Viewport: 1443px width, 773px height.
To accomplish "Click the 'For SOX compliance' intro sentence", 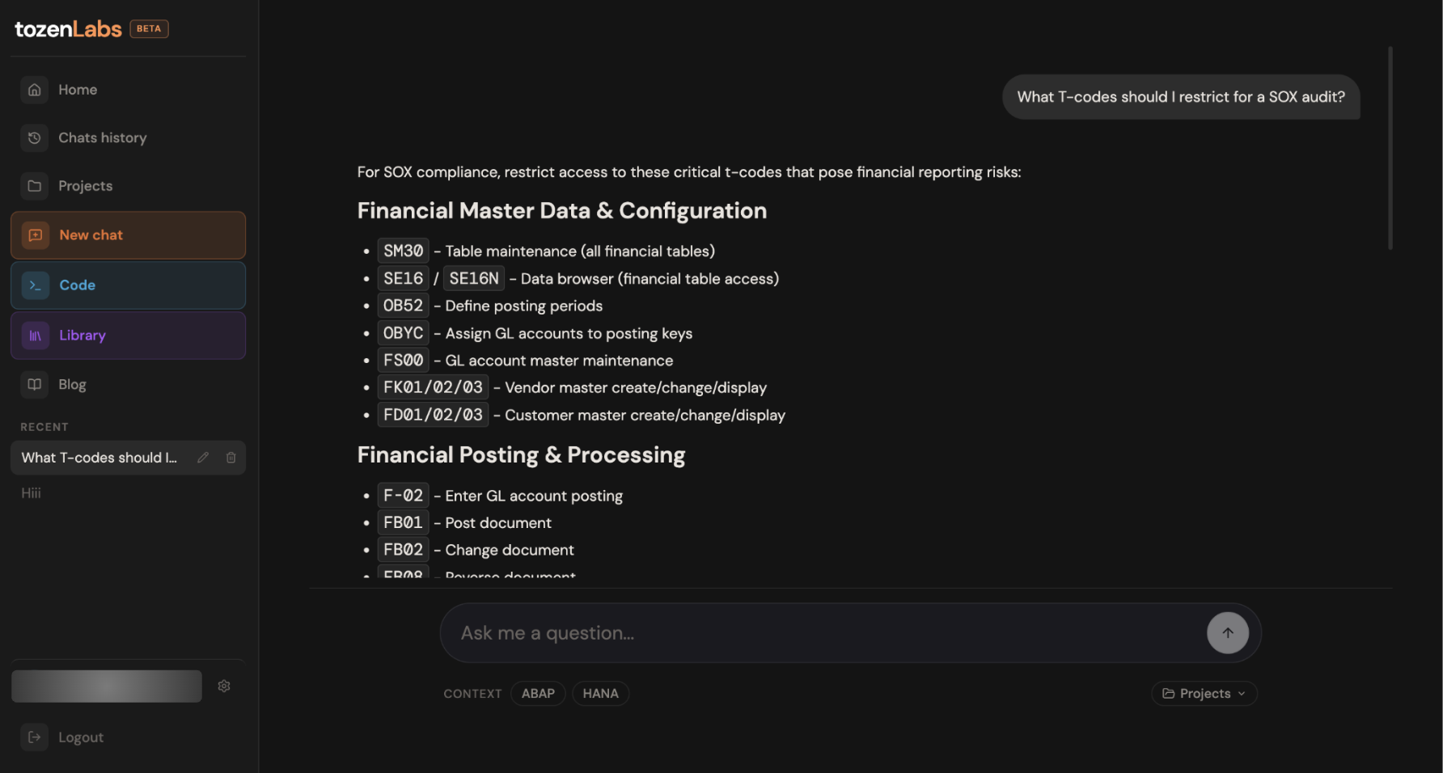I will click(x=689, y=172).
